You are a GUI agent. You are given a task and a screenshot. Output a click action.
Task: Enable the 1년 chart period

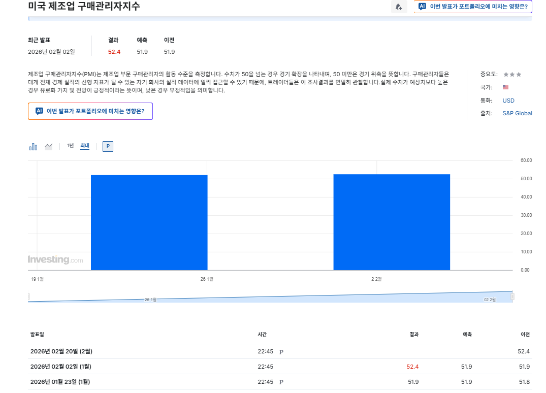click(x=70, y=146)
